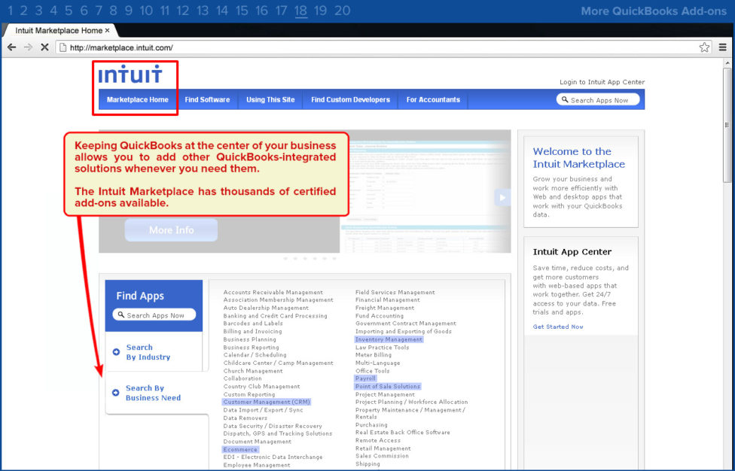Image resolution: width=735 pixels, height=471 pixels.
Task: Open Government Contract Management category
Action: coord(406,324)
